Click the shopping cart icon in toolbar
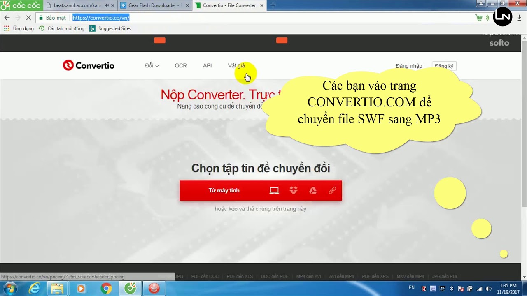Screen dimensions: 527x296 coord(479,18)
